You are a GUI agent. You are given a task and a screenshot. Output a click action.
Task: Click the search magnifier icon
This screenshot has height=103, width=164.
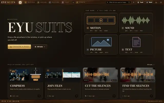click(108, 2)
